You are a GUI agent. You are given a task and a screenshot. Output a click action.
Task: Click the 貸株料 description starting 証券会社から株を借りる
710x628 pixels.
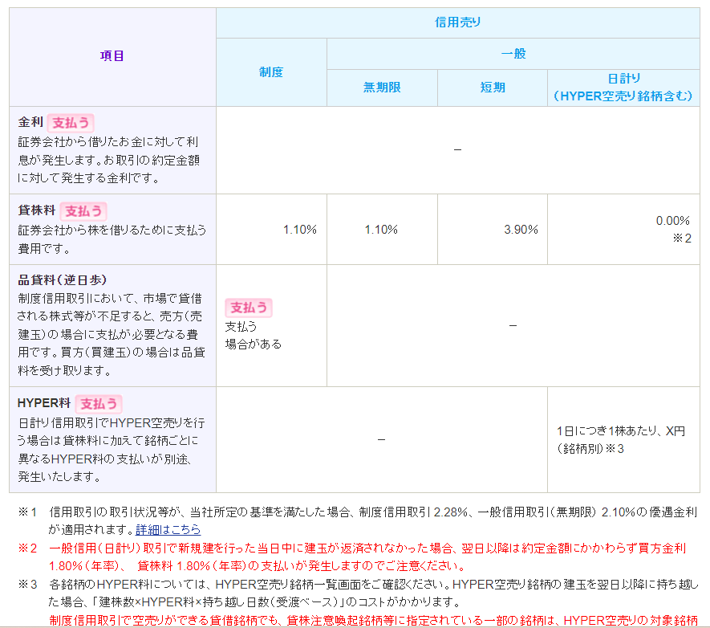tap(112, 239)
